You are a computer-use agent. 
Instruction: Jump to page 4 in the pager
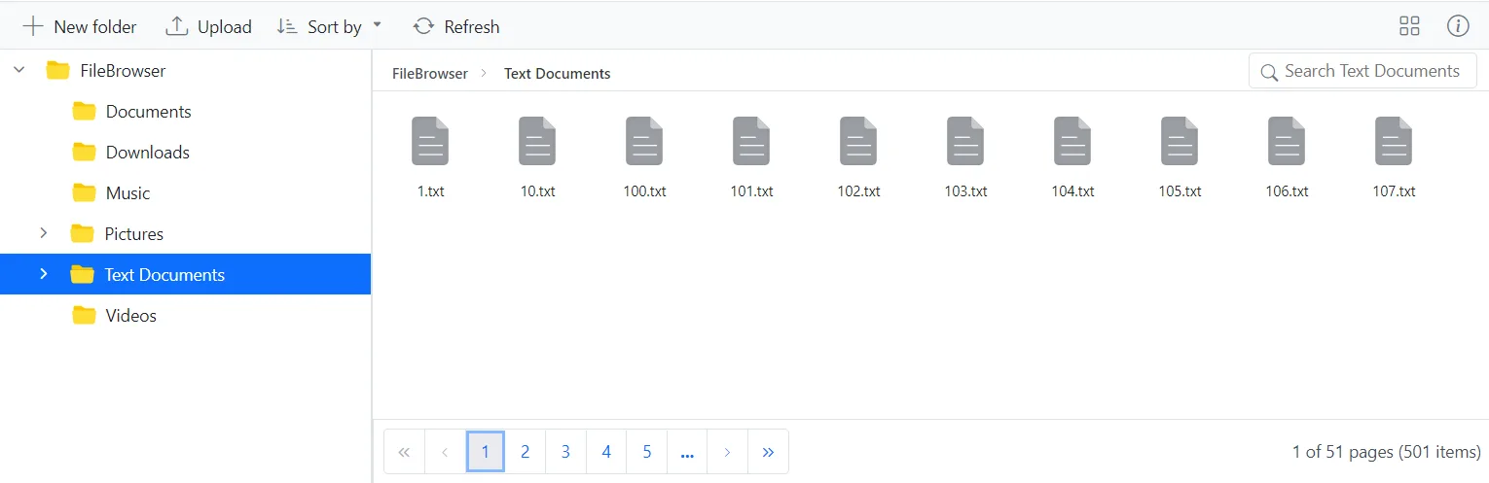pyautogui.click(x=606, y=452)
